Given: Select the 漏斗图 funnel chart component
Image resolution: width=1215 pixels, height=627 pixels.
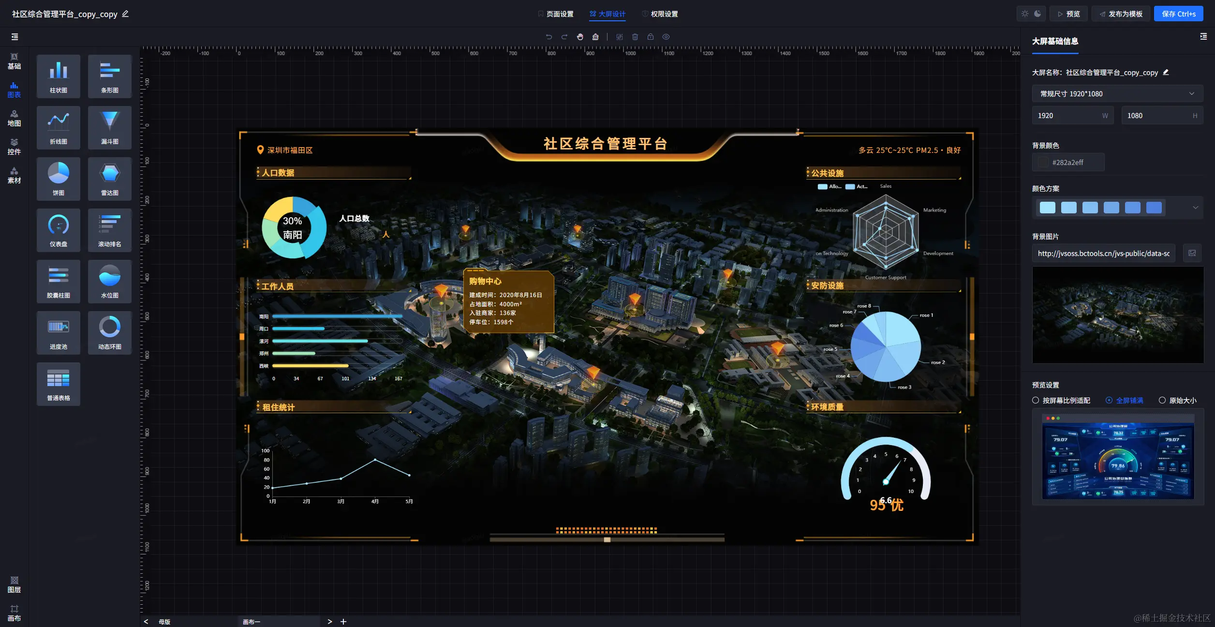Looking at the screenshot, I should coord(109,127).
